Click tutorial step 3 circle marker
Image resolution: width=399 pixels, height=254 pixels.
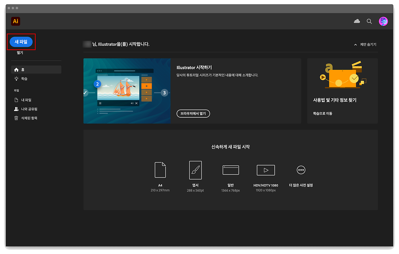pos(164,93)
